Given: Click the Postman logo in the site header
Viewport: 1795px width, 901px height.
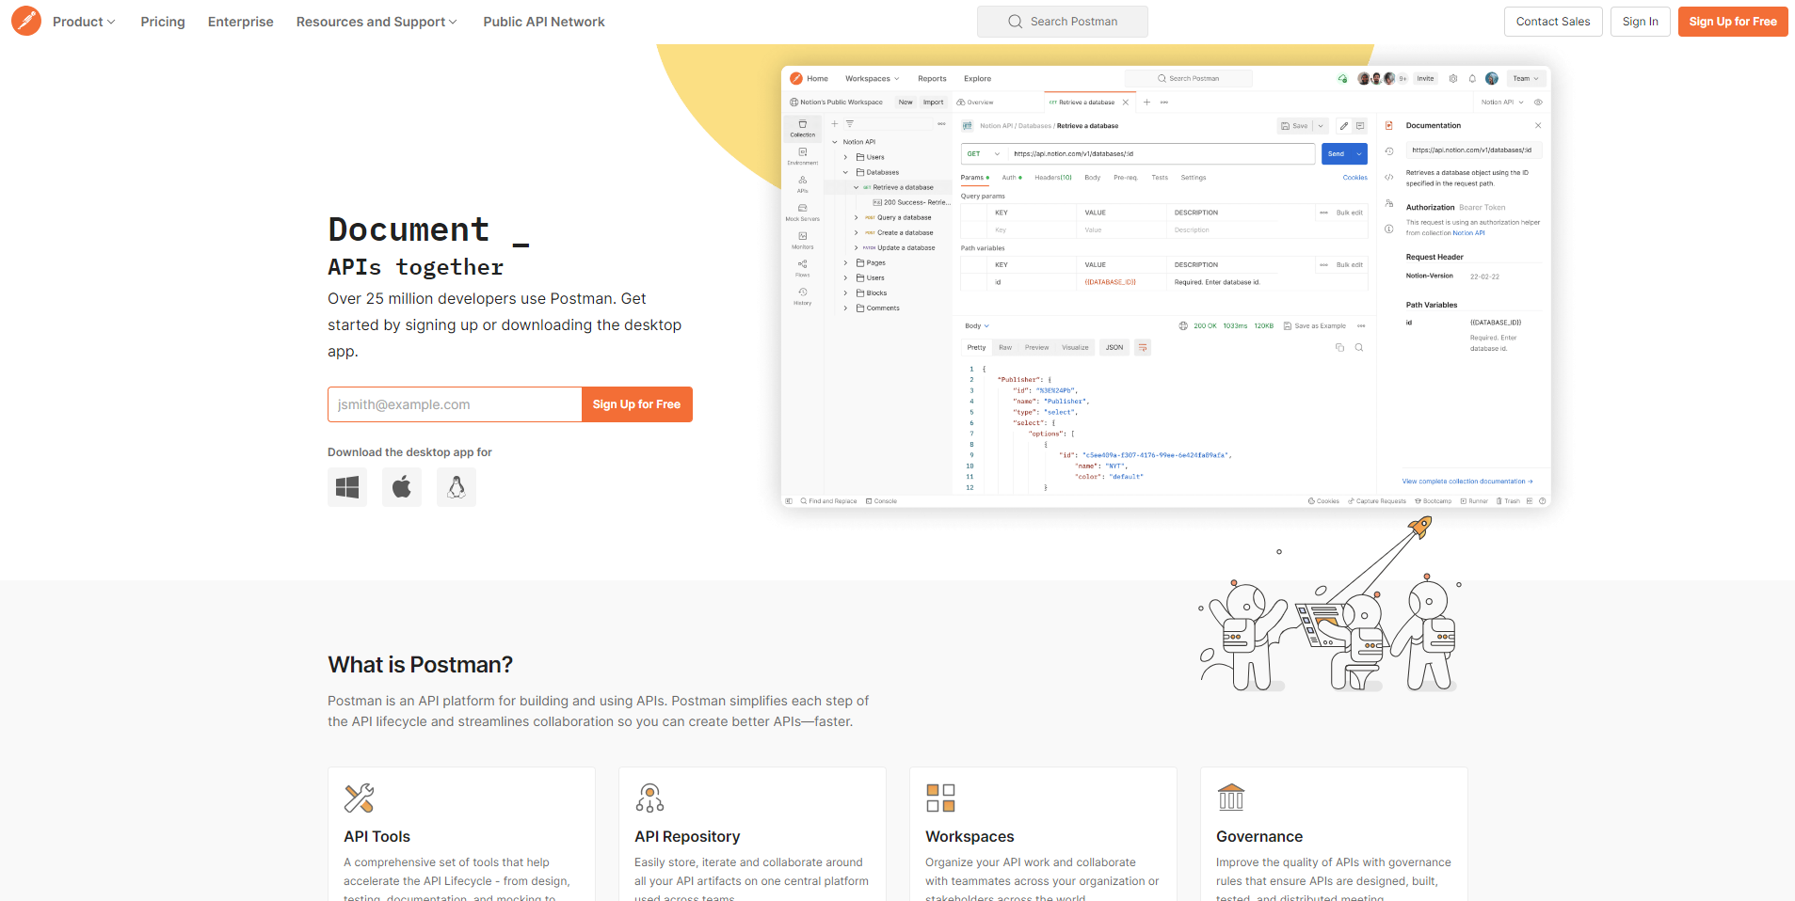Looking at the screenshot, I should pos(26,21).
